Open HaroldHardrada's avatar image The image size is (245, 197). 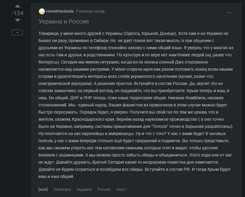click(x=42, y=11)
